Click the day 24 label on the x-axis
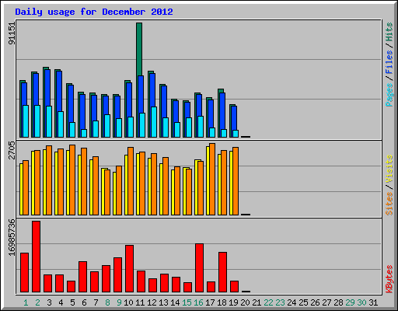Viewport: 398px width, 311px height. point(292,302)
